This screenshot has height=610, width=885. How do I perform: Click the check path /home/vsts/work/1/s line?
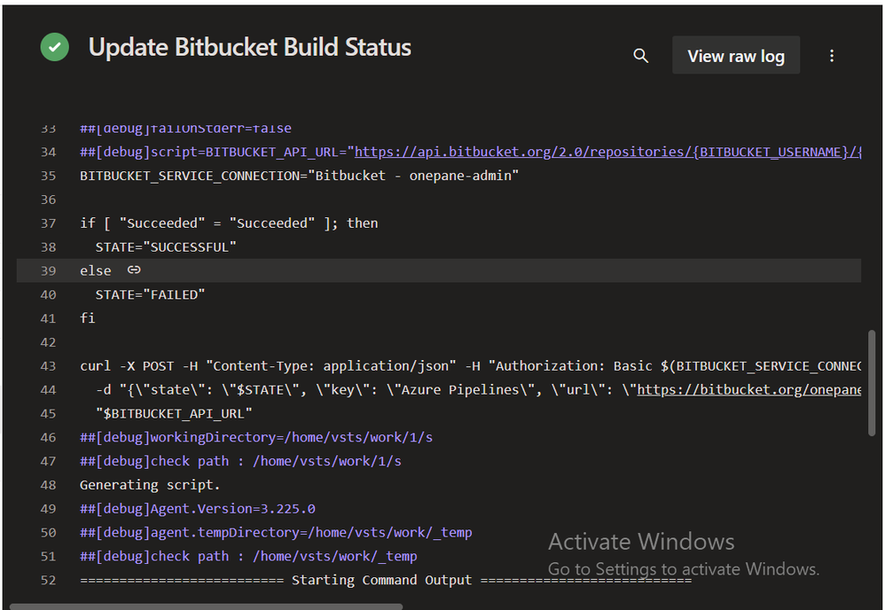click(240, 461)
